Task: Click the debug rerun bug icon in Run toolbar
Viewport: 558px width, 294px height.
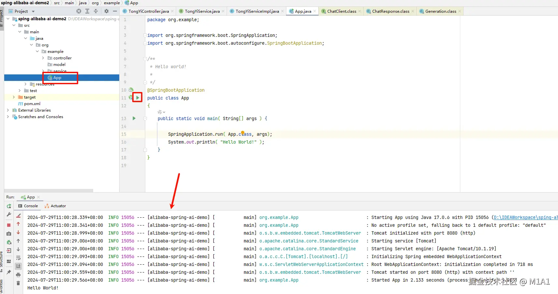Action: [9, 242]
